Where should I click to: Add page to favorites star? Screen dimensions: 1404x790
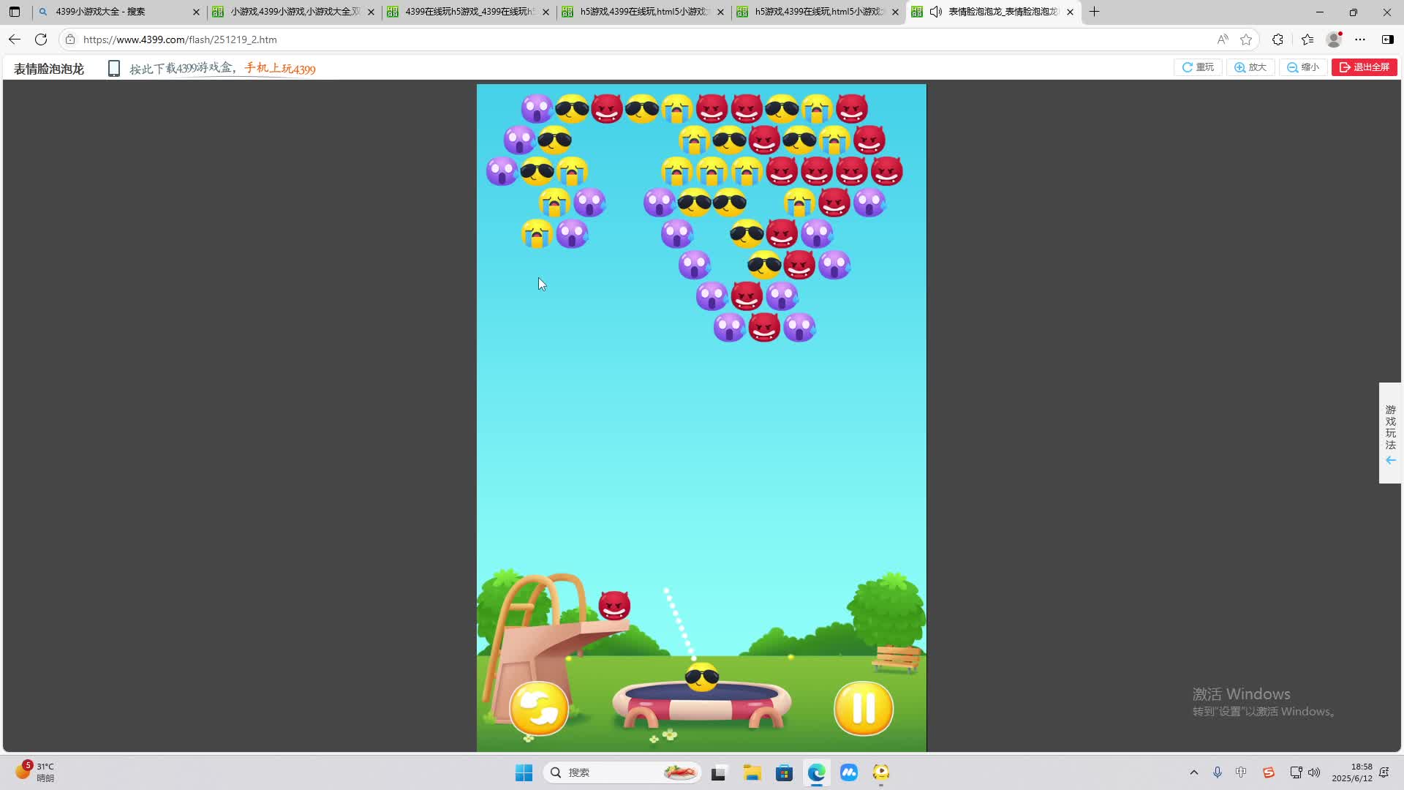(x=1246, y=39)
